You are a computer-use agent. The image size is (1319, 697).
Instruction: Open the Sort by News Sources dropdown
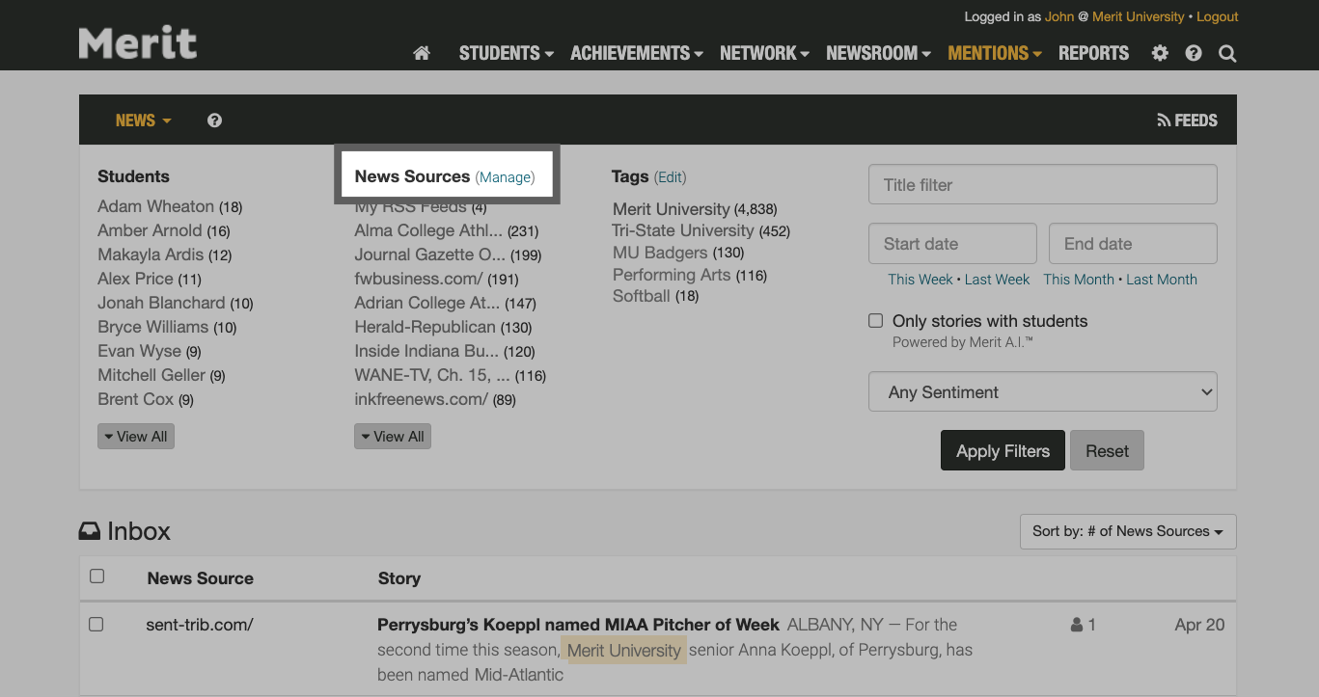pyautogui.click(x=1127, y=531)
